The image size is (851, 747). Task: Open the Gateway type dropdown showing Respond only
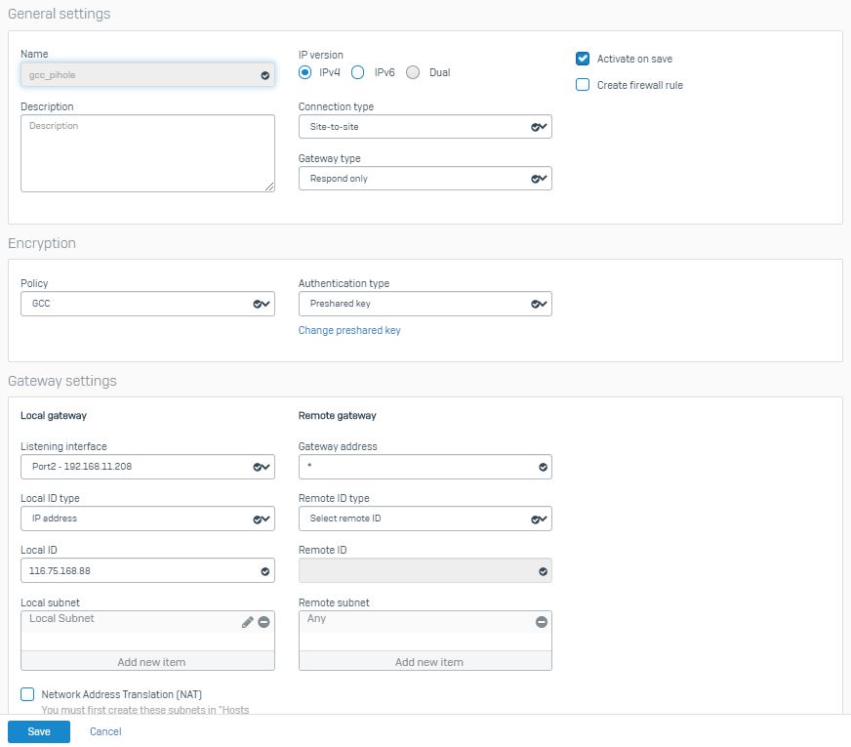(x=425, y=179)
